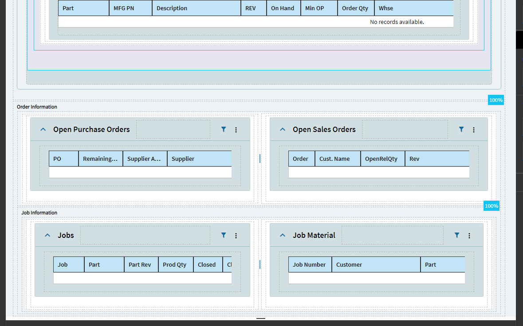The height and width of the screenshot is (326, 523).
Task: Click the Prod Qty column header
Action: click(176, 265)
